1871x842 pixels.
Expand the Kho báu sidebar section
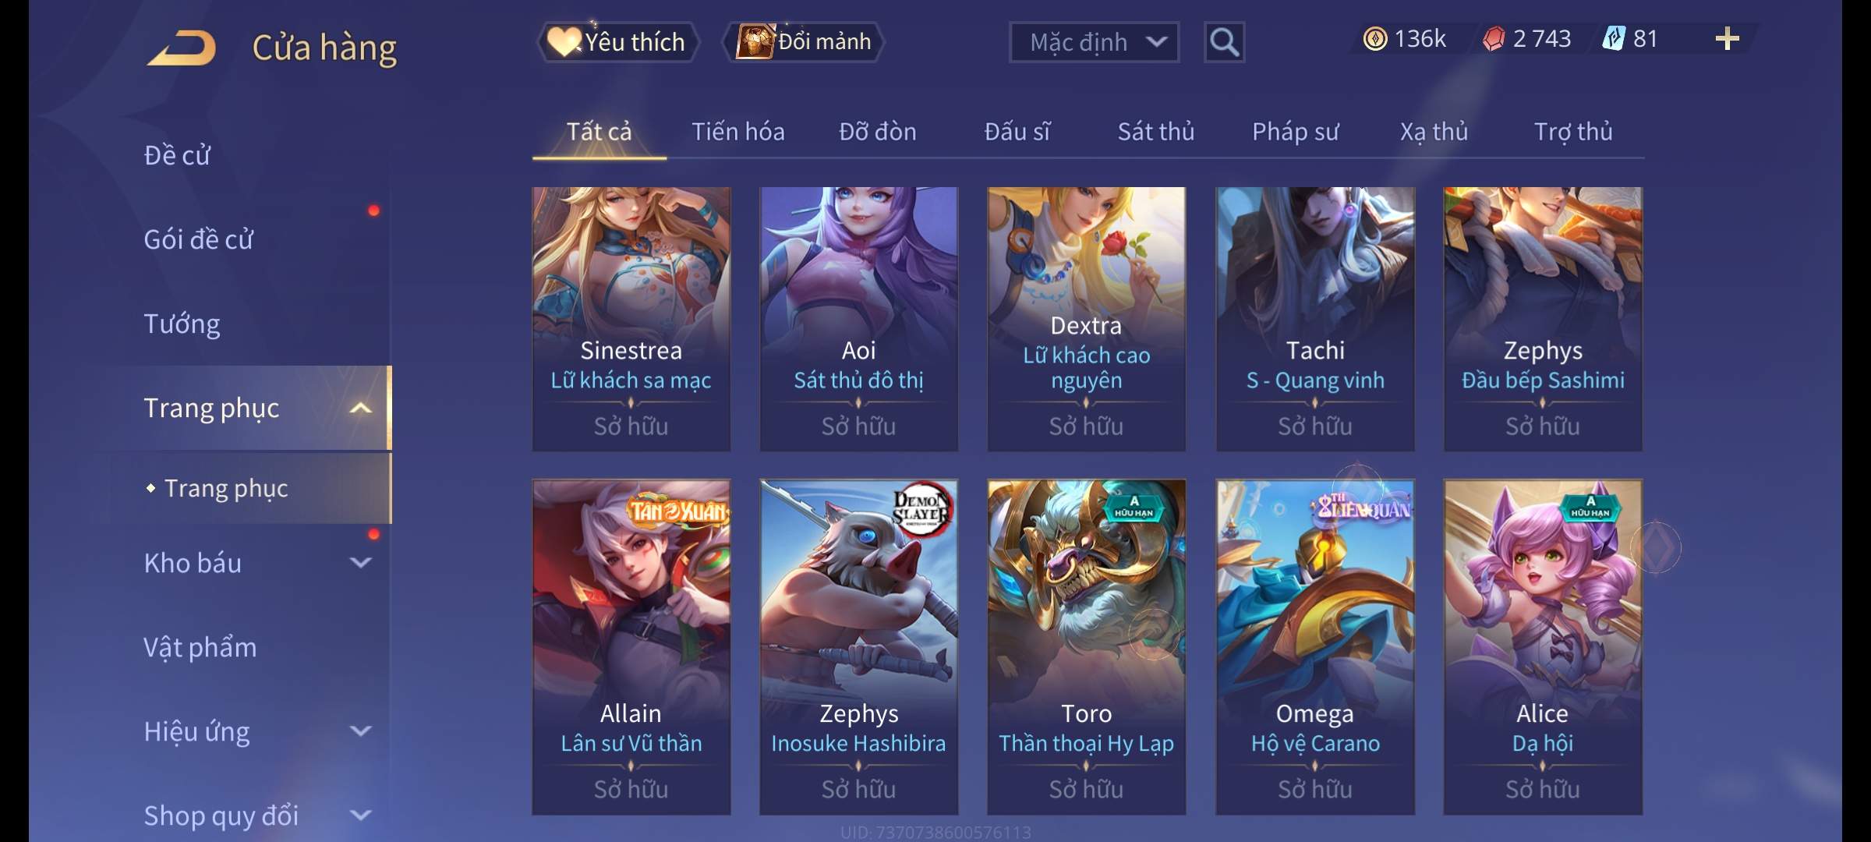(360, 563)
